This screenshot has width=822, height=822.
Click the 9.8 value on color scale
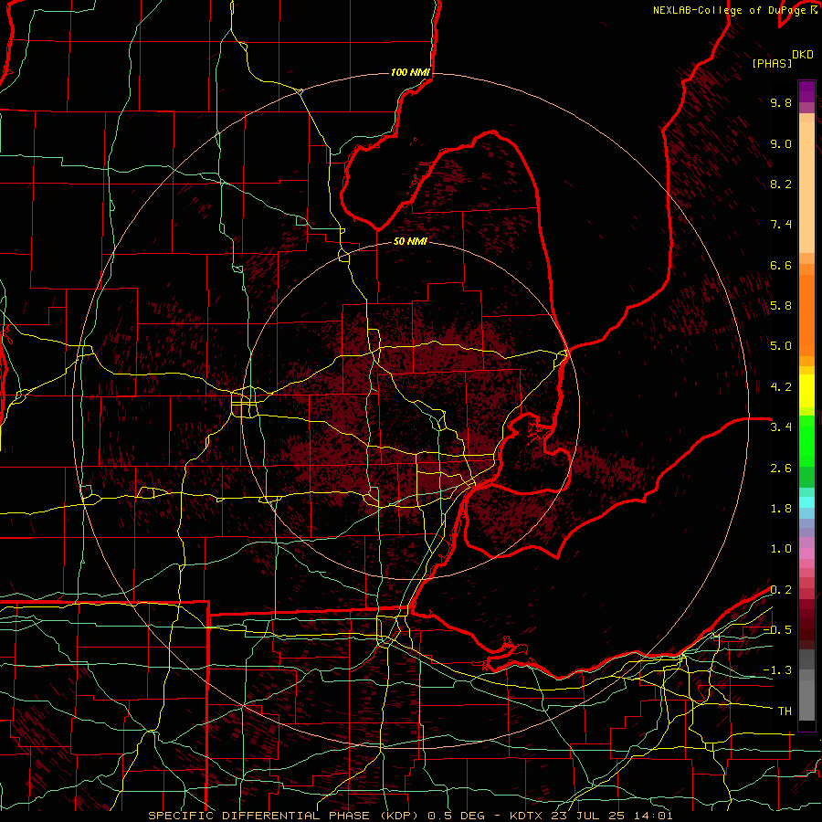pyautogui.click(x=781, y=102)
